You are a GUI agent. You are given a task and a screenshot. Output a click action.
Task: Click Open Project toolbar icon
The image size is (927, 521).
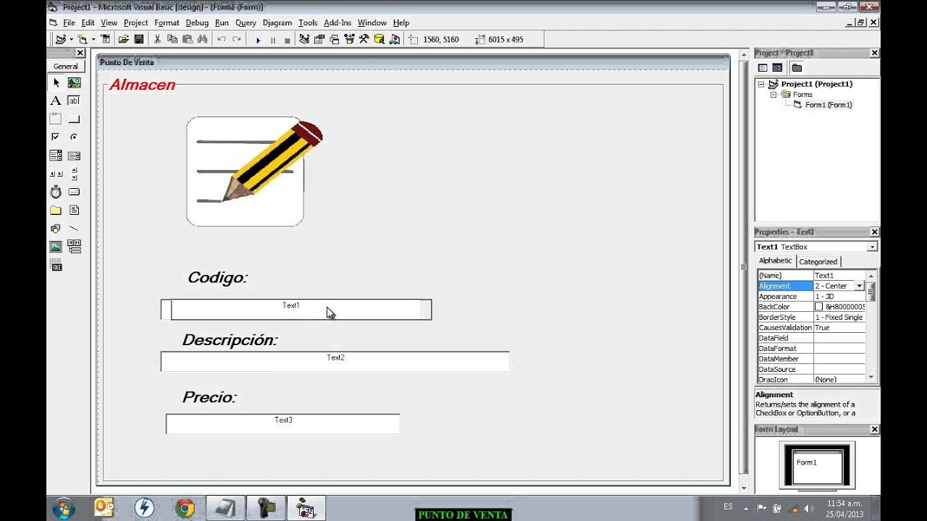pyautogui.click(x=124, y=39)
